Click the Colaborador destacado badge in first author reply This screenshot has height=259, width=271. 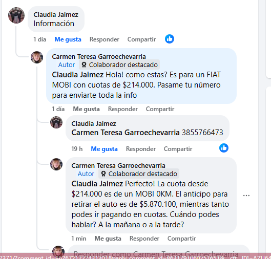point(119,65)
